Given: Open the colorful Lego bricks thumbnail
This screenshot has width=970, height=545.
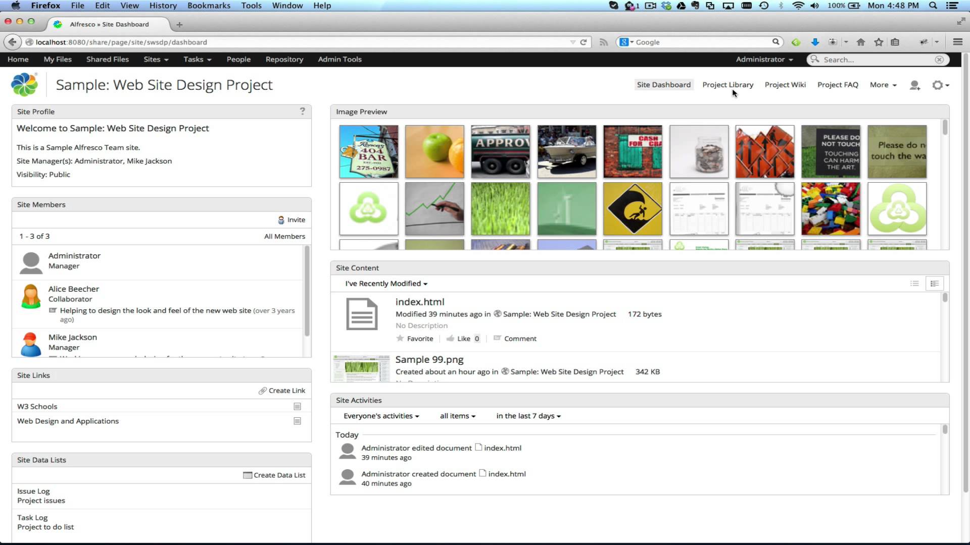Looking at the screenshot, I should click(x=831, y=209).
